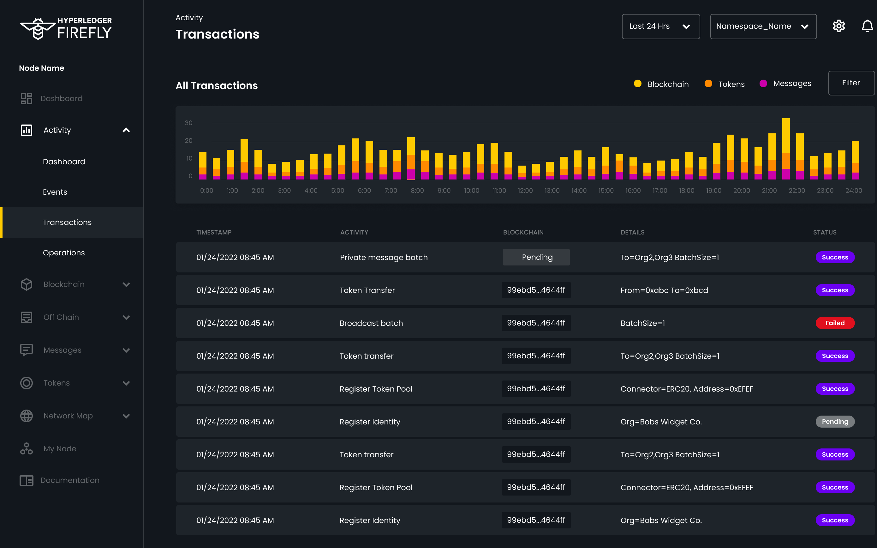Open the Namespace_Name dropdown
Viewport: 877px width, 548px height.
point(763,27)
